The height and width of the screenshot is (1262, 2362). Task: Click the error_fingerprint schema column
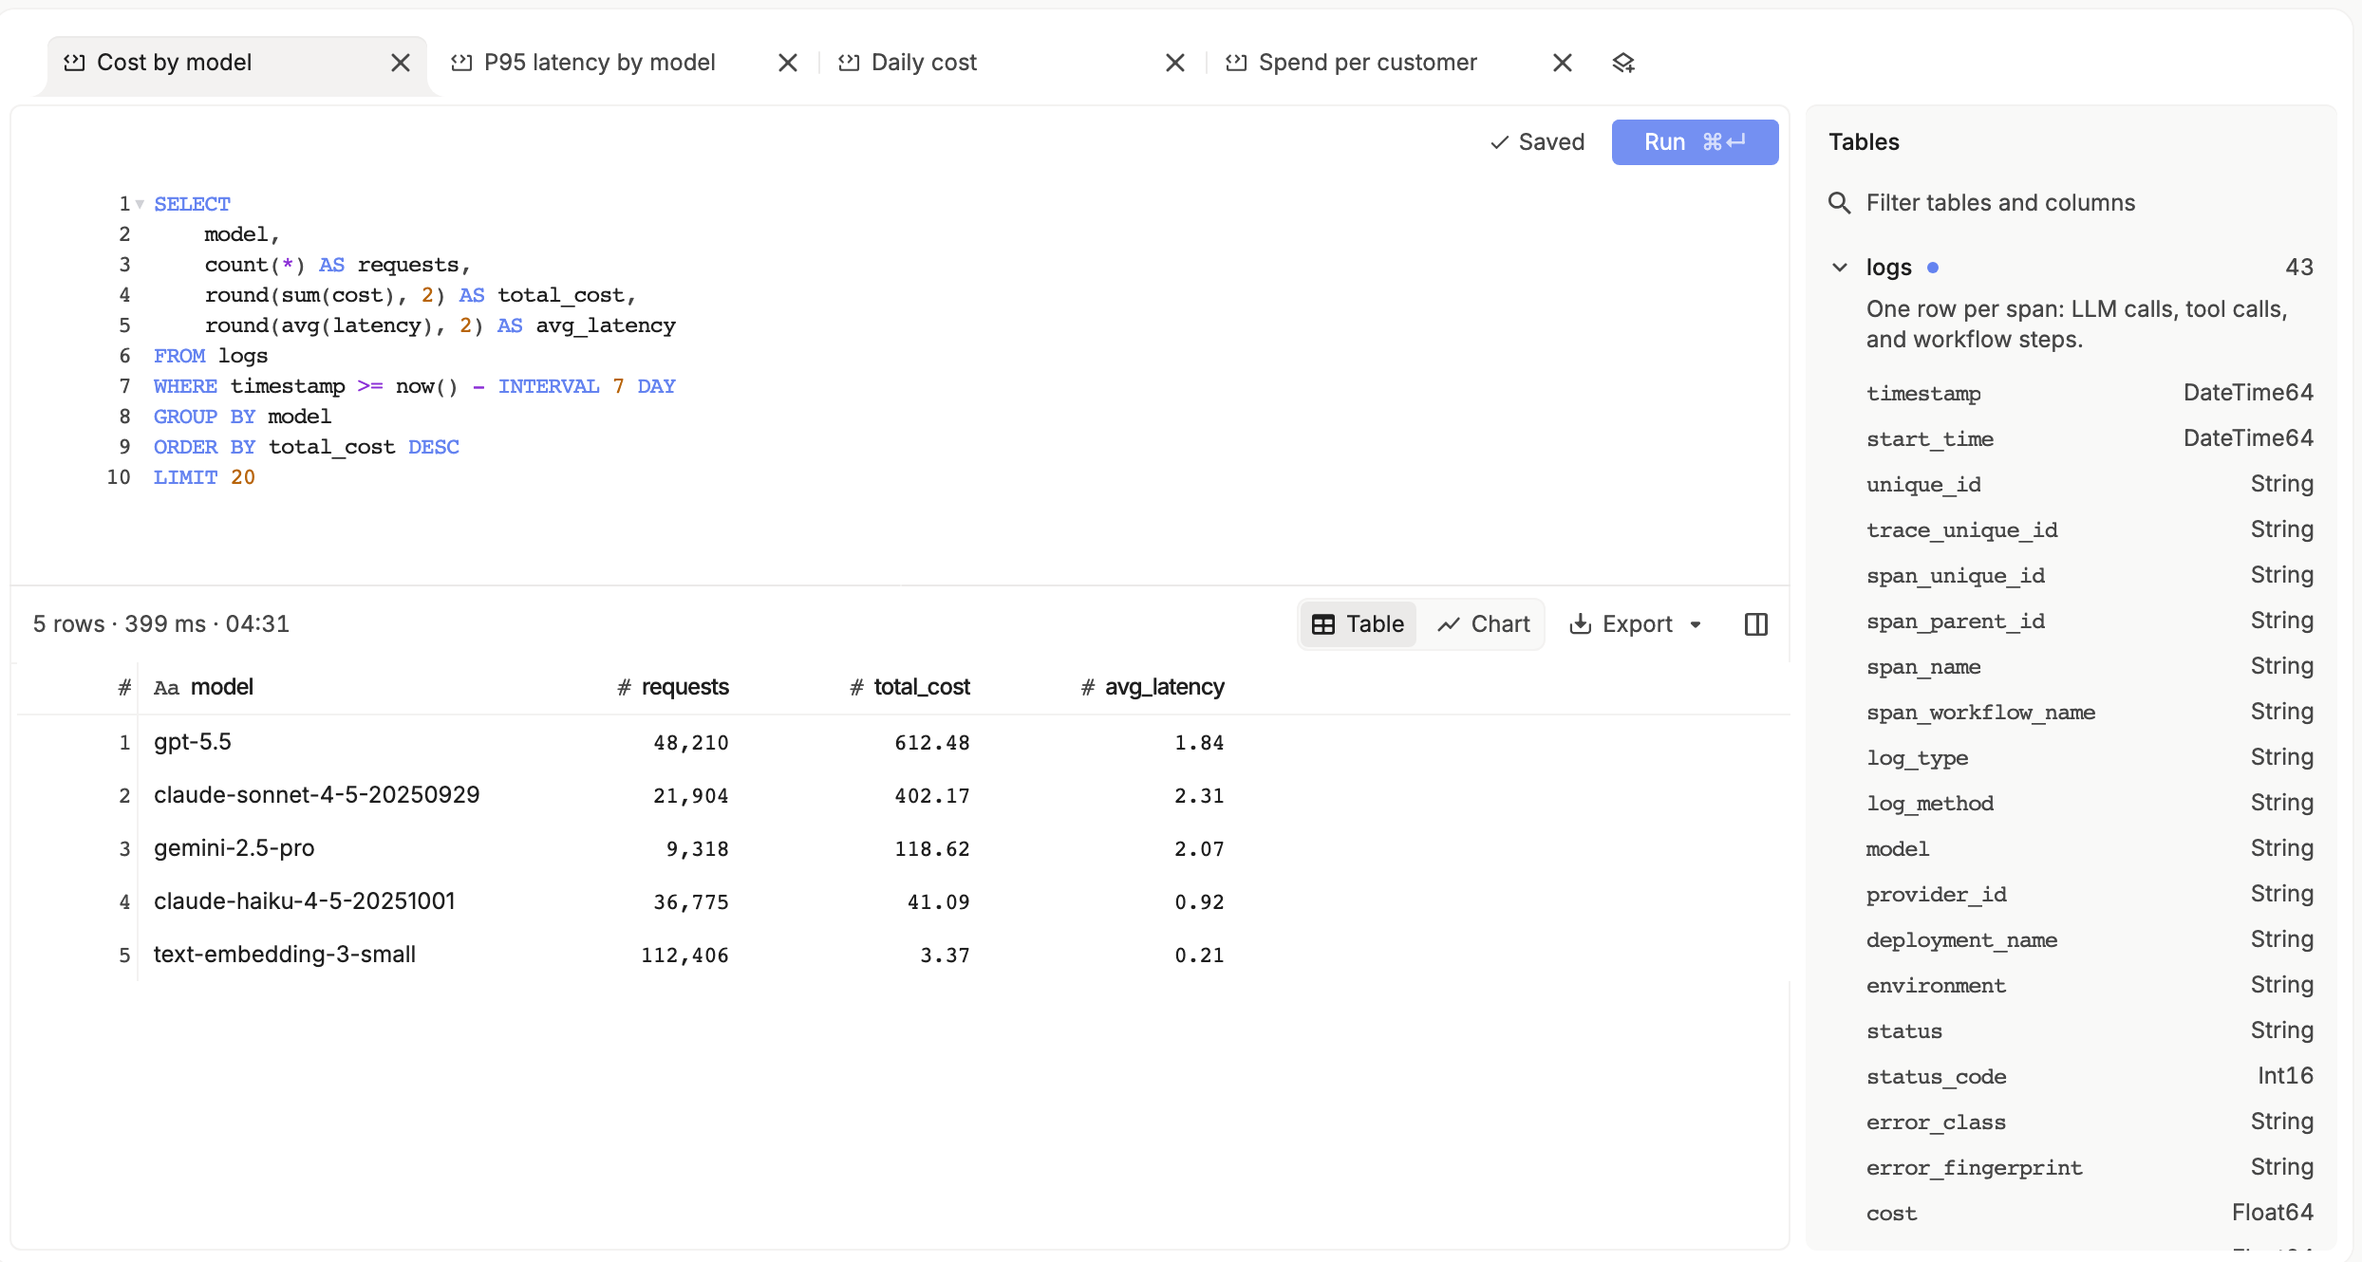[2089, 1167]
